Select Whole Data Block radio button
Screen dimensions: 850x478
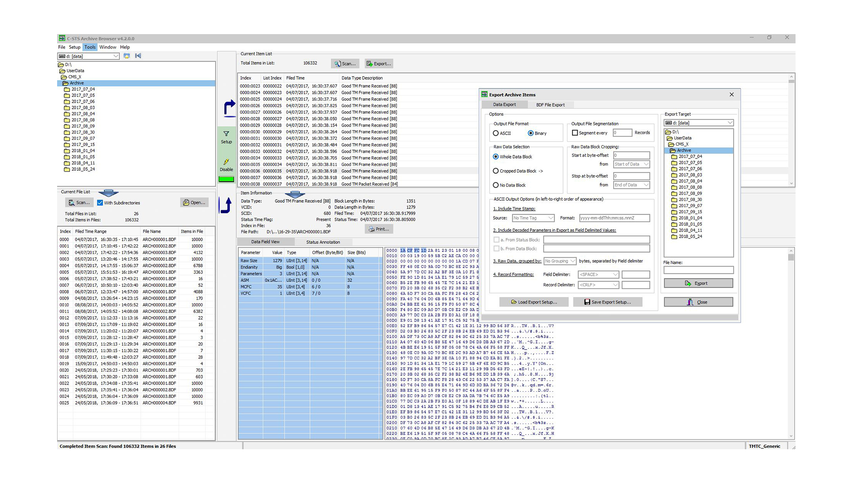click(496, 157)
